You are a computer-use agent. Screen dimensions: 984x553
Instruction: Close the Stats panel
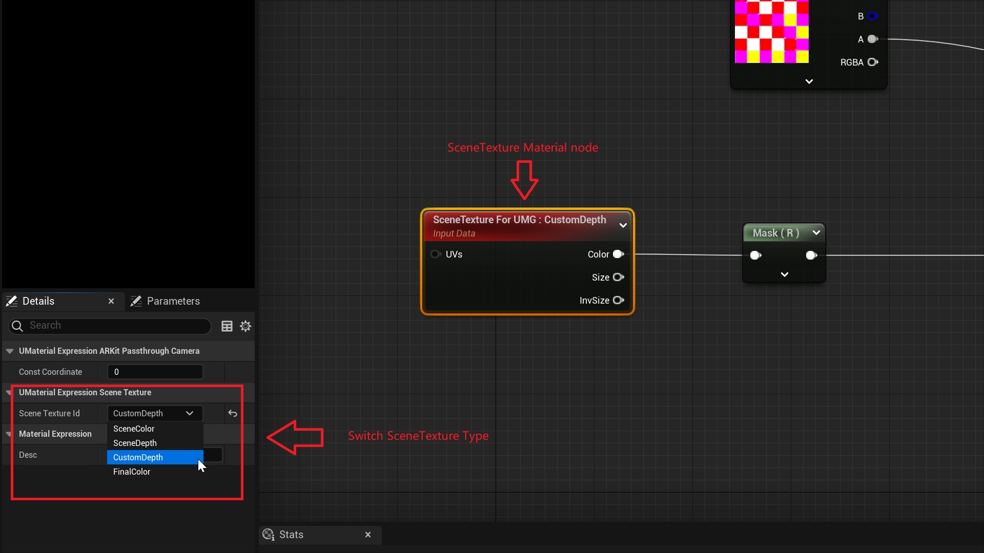coord(368,535)
